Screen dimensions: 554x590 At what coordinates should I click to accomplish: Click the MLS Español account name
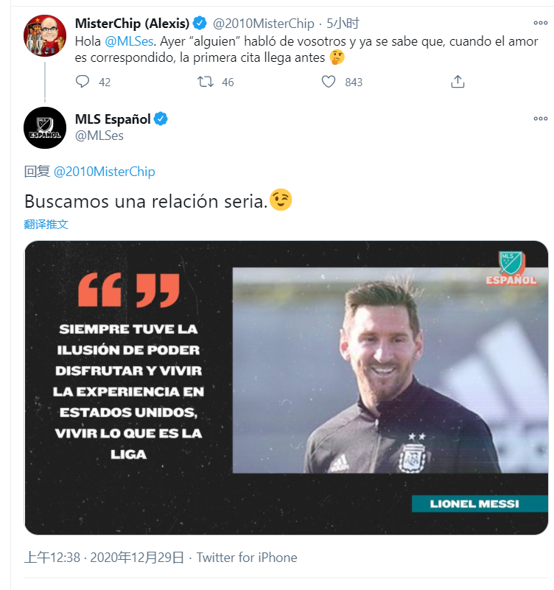point(113,119)
